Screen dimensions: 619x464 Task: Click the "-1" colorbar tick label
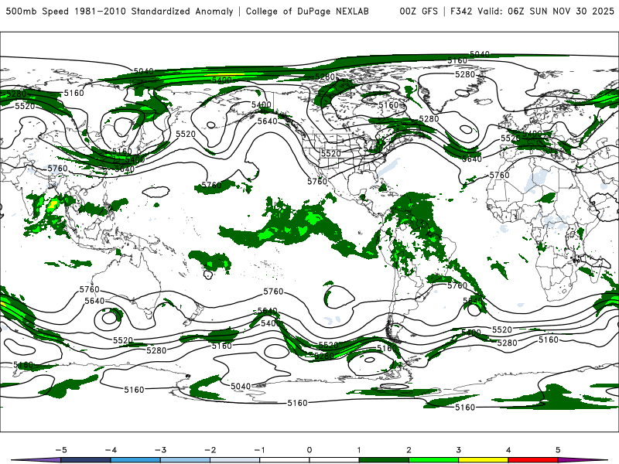259,450
